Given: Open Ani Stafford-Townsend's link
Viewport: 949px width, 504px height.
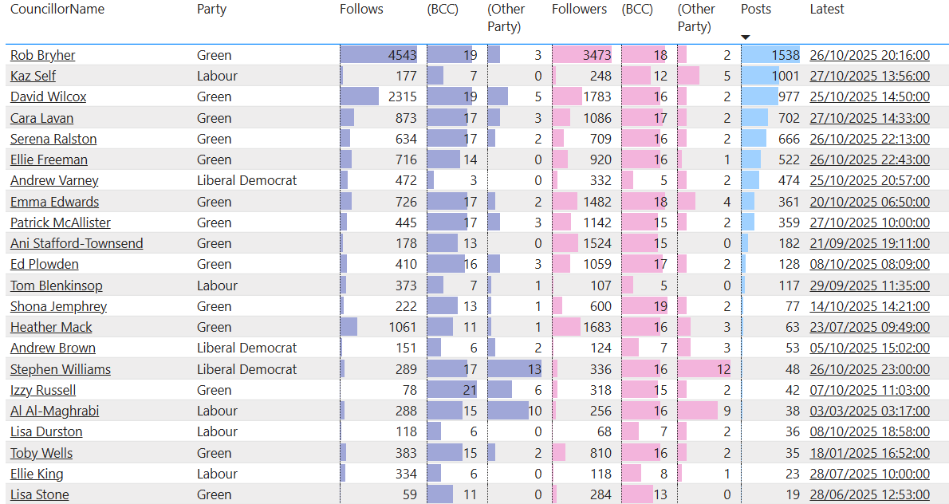Looking at the screenshot, I should pyautogui.click(x=77, y=243).
